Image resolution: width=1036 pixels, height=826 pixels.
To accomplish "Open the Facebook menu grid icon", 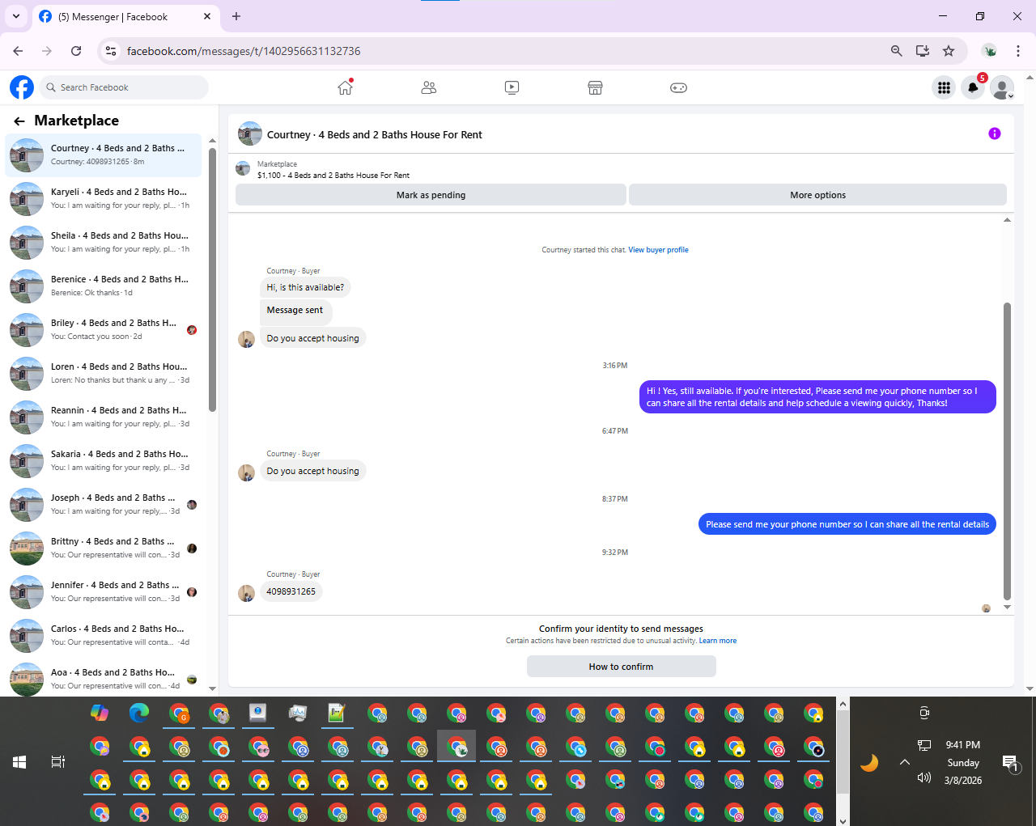I will [x=944, y=88].
